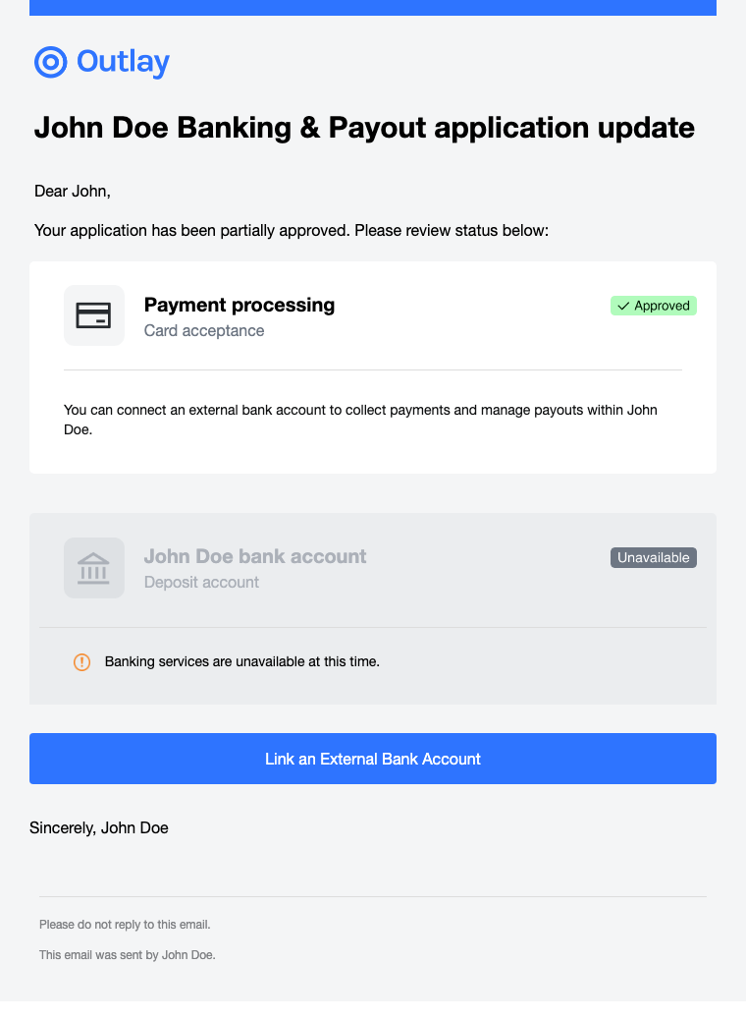
Task: Click the Sincerely, John Doe signature
Action: coord(99,828)
